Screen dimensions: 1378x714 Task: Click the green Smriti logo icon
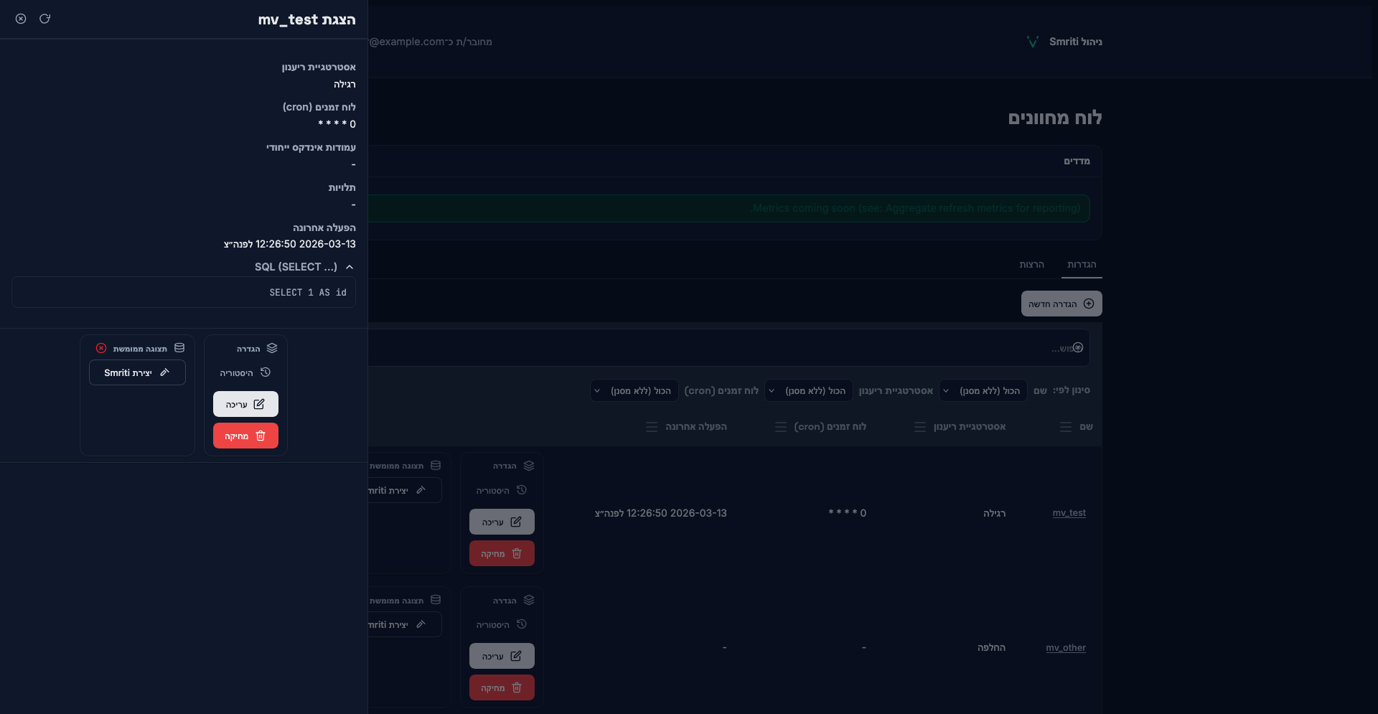(x=1032, y=42)
